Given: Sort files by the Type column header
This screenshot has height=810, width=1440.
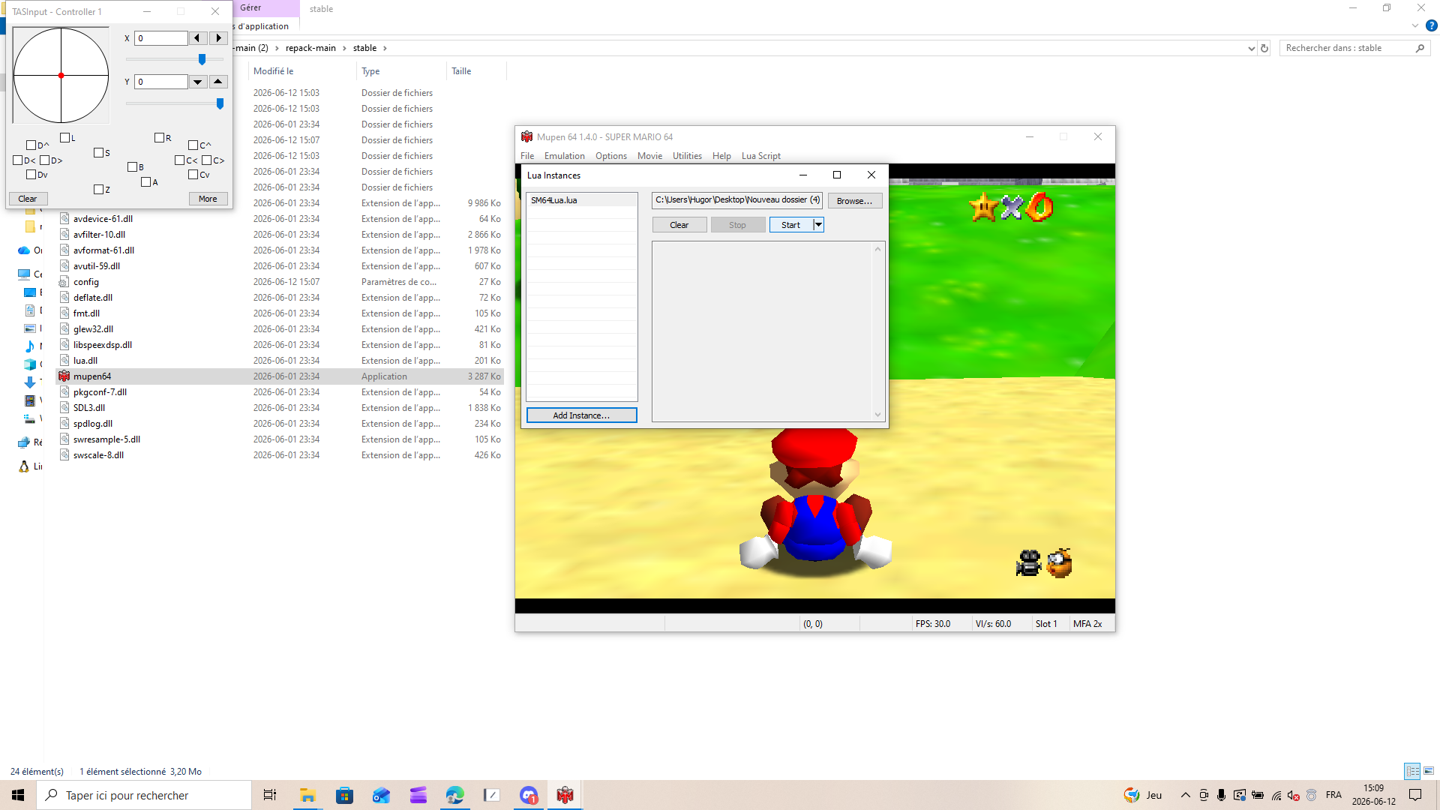Looking at the screenshot, I should pyautogui.click(x=401, y=71).
